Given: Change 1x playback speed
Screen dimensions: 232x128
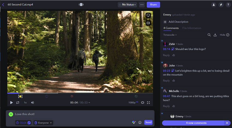Looking at the screenshot, I should 25,103.
